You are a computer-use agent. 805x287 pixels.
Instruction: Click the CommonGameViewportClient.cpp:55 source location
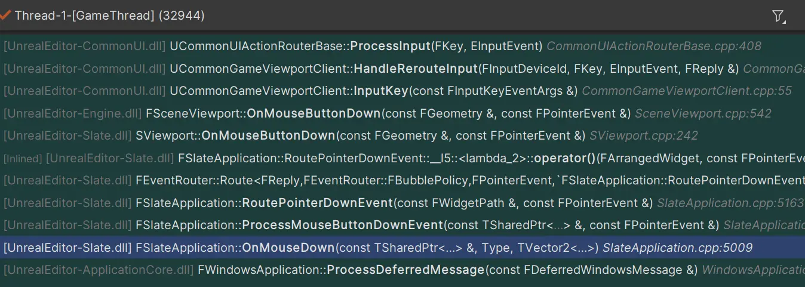[x=687, y=91]
